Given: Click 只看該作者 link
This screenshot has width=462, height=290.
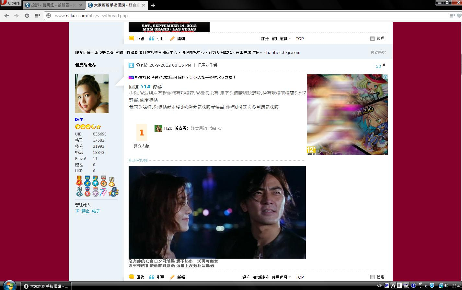Looking at the screenshot, I should (x=208, y=65).
